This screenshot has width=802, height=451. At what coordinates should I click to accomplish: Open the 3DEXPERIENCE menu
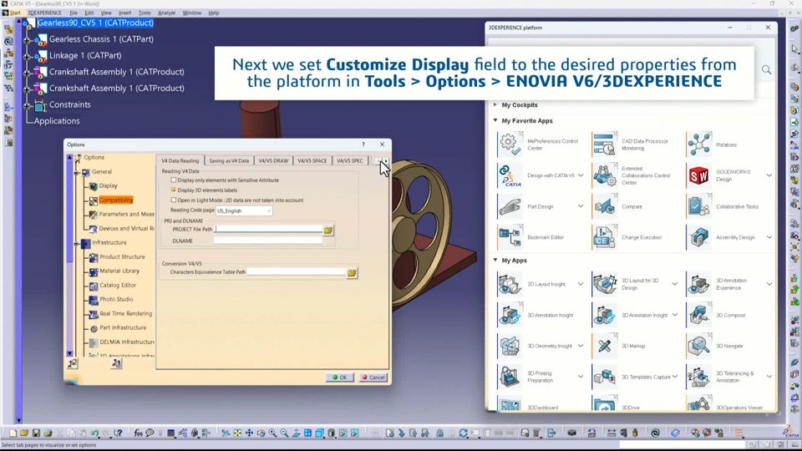(44, 13)
